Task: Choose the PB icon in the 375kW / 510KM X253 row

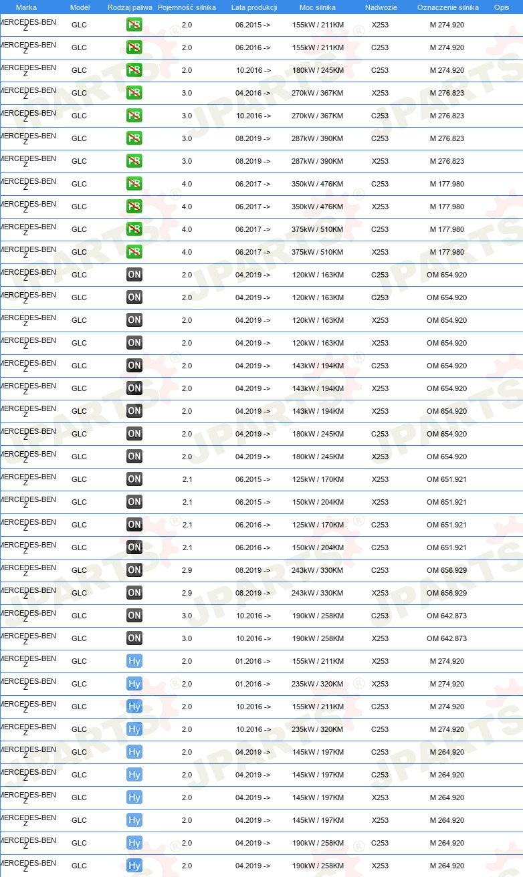Action: (134, 253)
